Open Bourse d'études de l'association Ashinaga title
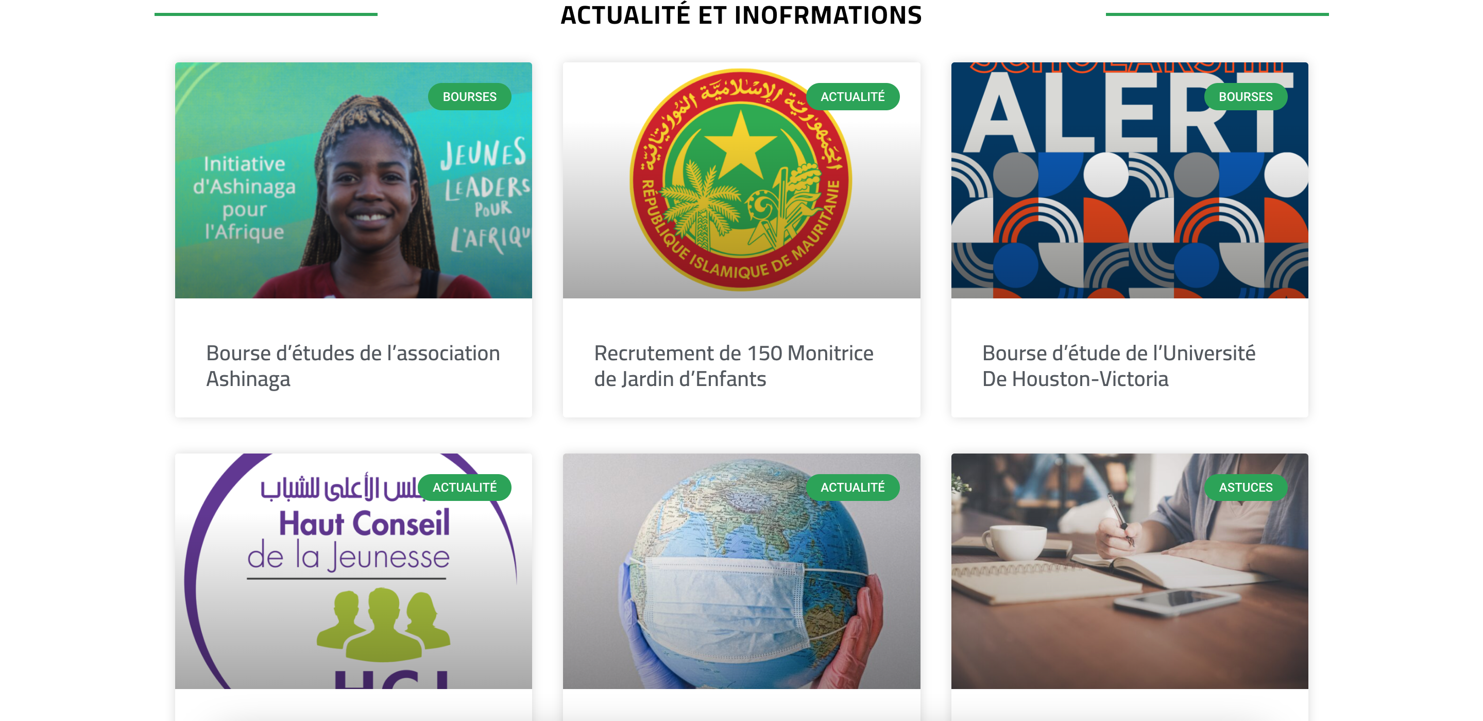The width and height of the screenshot is (1483, 721). 353,366
